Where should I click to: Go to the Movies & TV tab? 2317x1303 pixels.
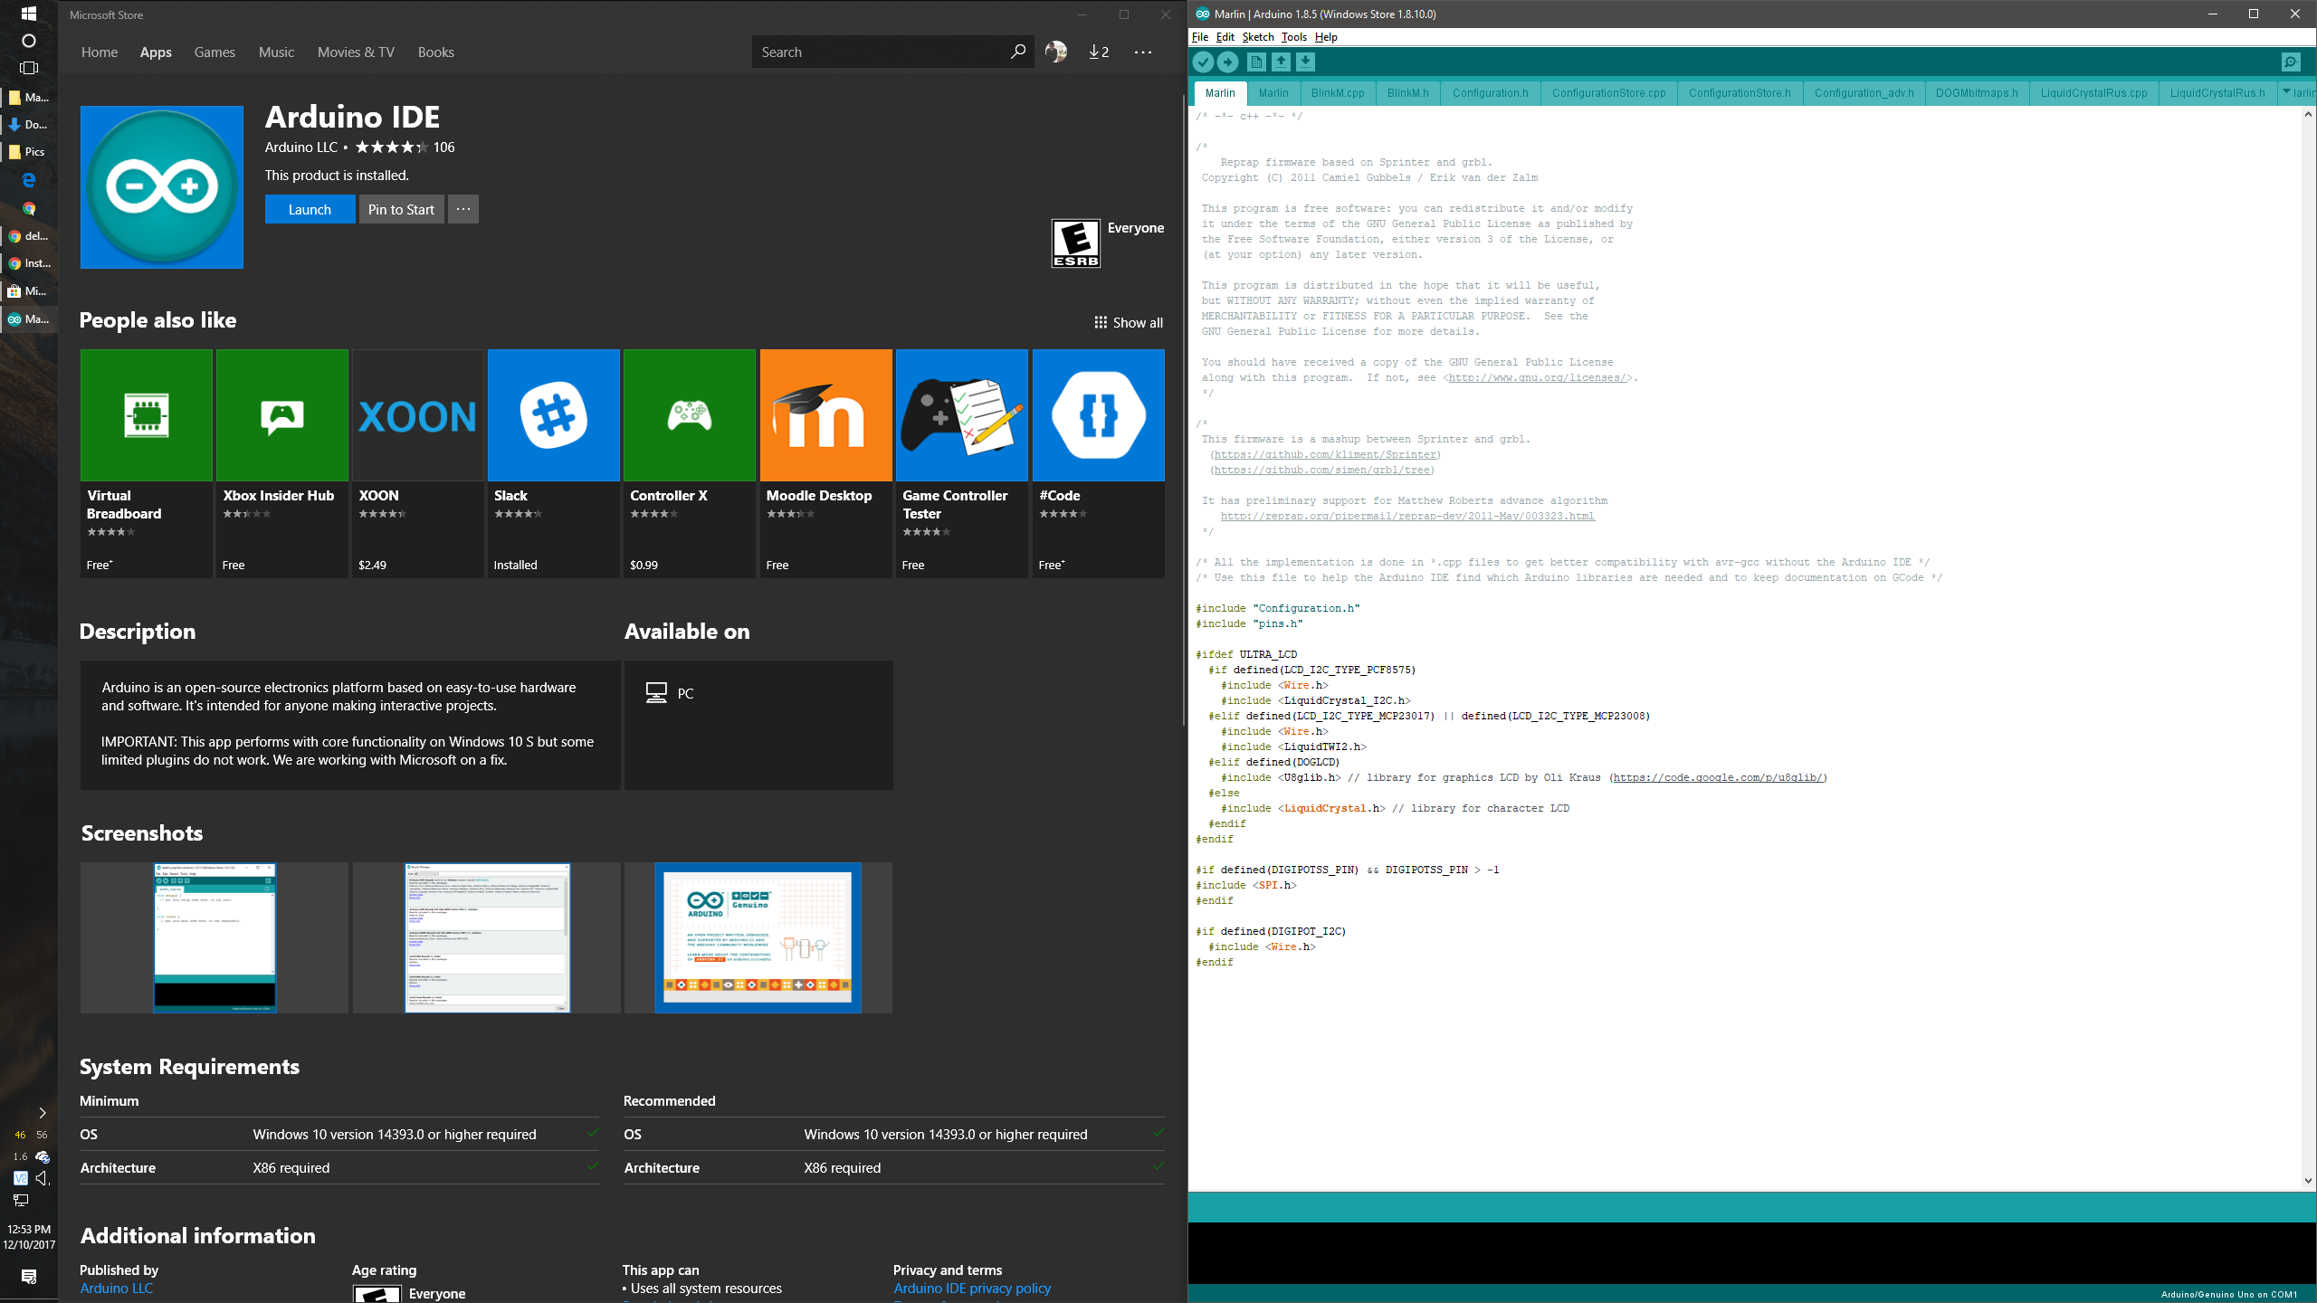pos(356,52)
